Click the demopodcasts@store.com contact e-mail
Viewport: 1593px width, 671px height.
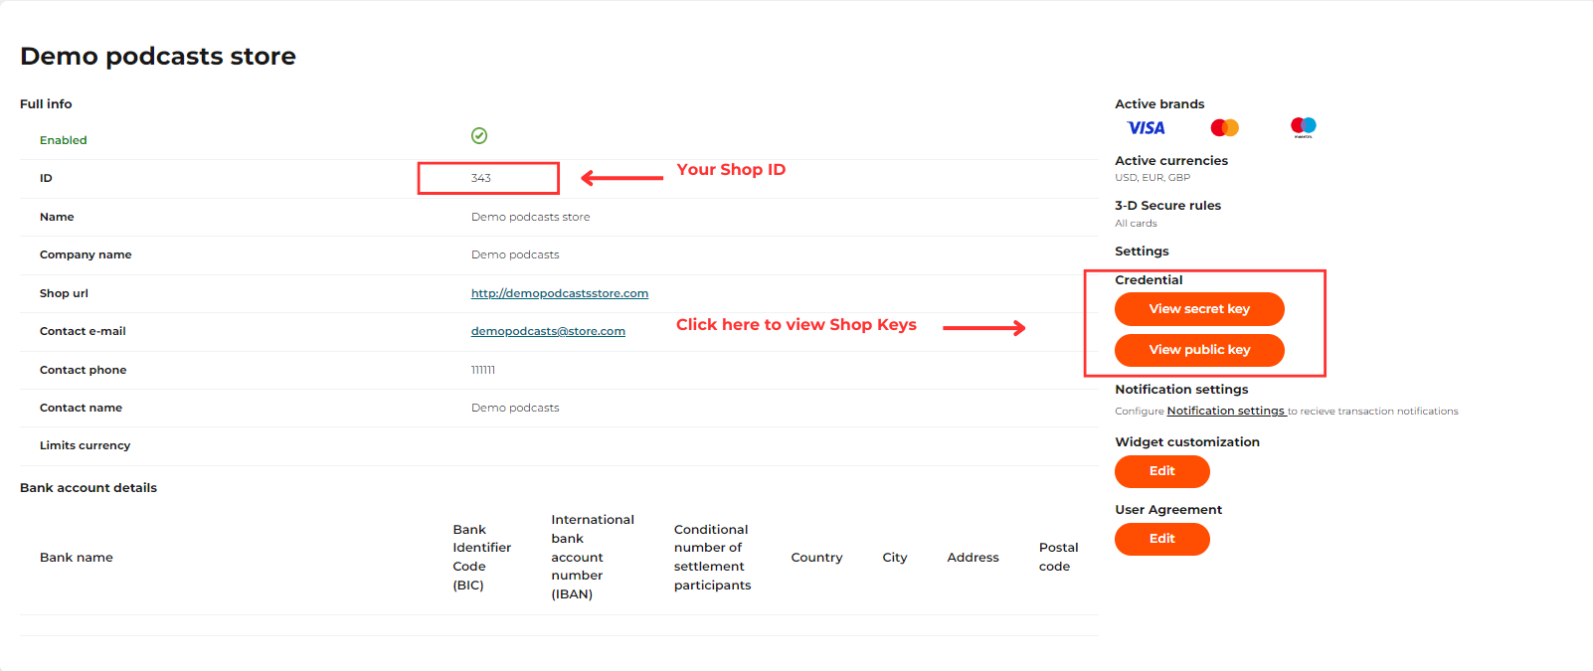548,331
